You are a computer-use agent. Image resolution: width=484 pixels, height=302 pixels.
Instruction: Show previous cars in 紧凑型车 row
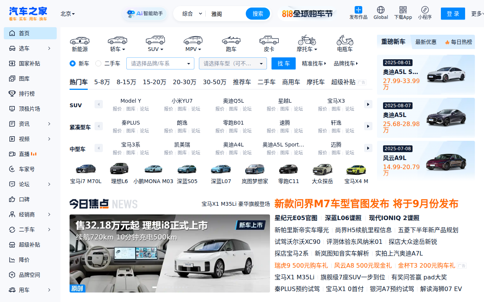point(99,126)
